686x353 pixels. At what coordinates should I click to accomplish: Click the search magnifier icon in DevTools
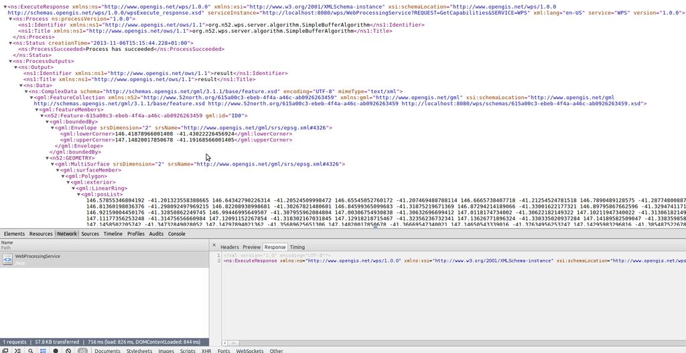pyautogui.click(x=31, y=351)
